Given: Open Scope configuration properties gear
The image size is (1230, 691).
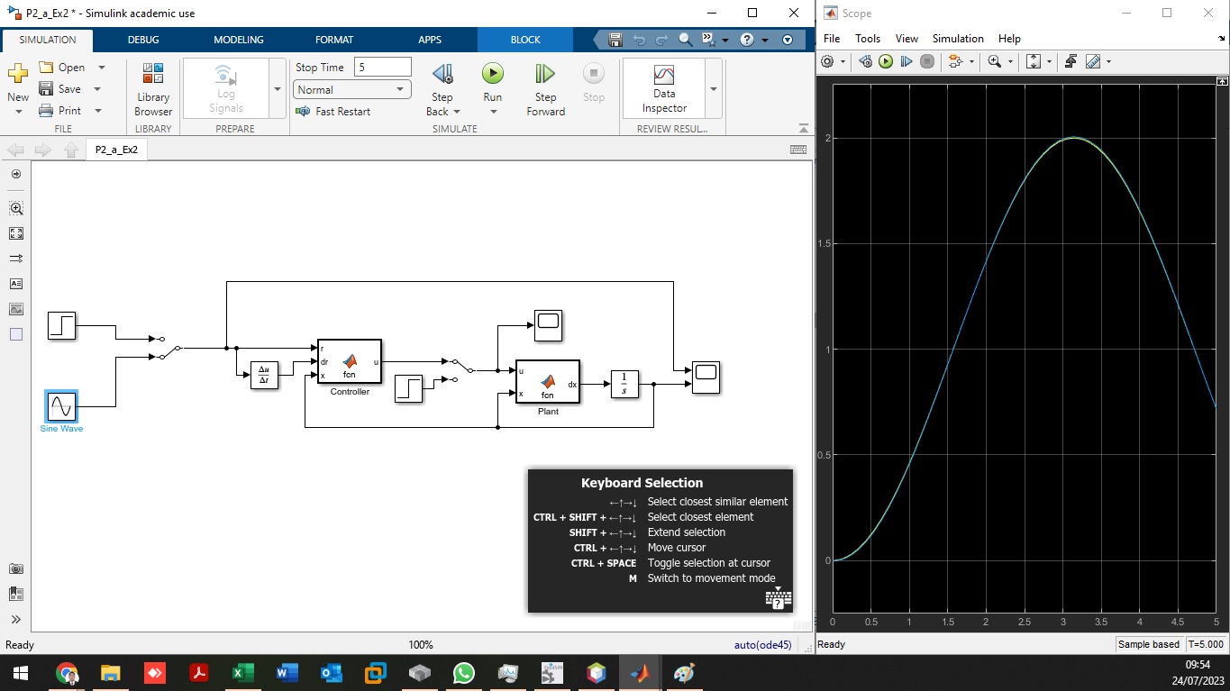Looking at the screenshot, I should click(828, 62).
